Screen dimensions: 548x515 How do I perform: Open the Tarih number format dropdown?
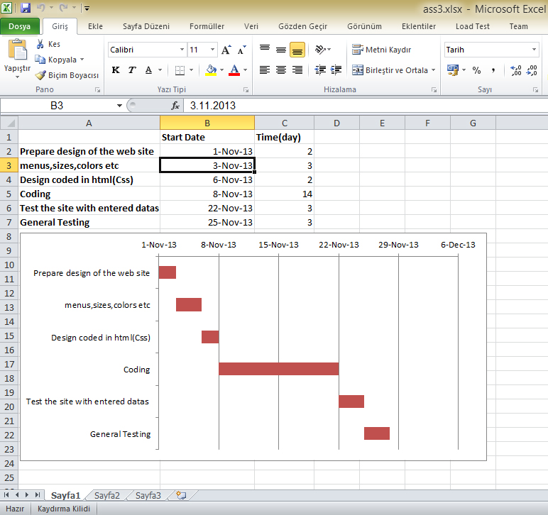[534, 50]
